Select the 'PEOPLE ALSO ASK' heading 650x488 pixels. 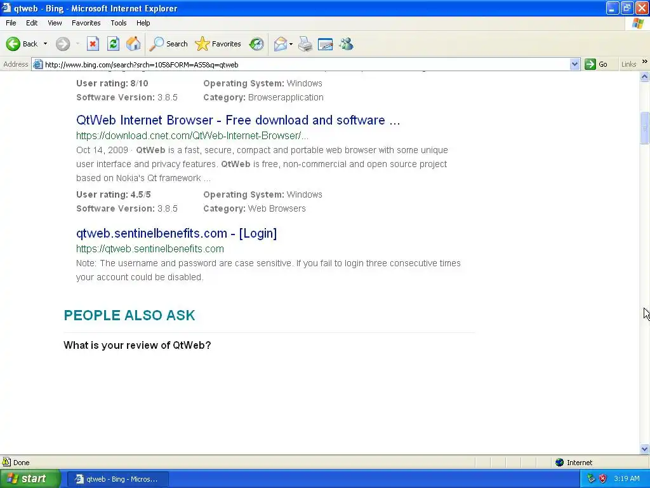pyautogui.click(x=129, y=315)
